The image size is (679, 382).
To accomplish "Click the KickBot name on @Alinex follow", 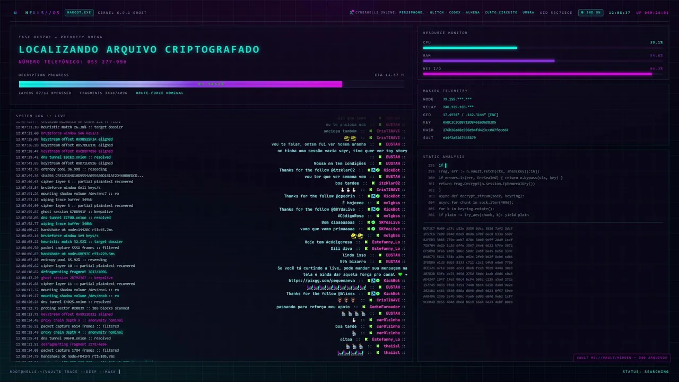I will [391, 293].
